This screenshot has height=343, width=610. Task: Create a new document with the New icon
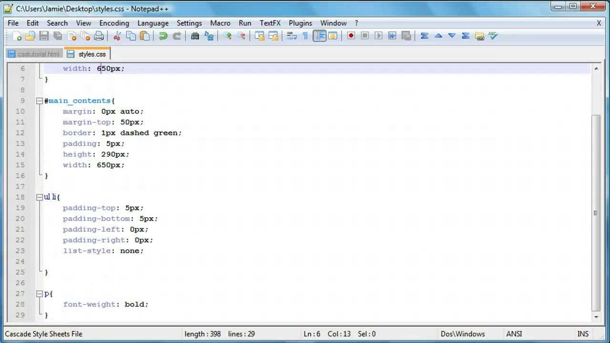[x=17, y=36]
